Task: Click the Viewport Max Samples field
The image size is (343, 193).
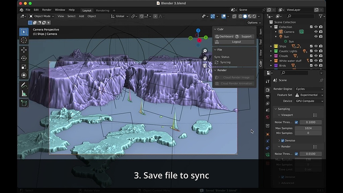Action: (308, 128)
